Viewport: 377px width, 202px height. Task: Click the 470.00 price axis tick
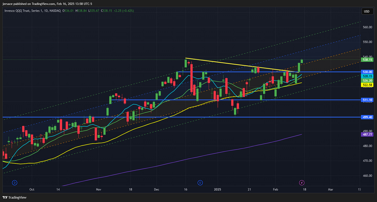368,161
